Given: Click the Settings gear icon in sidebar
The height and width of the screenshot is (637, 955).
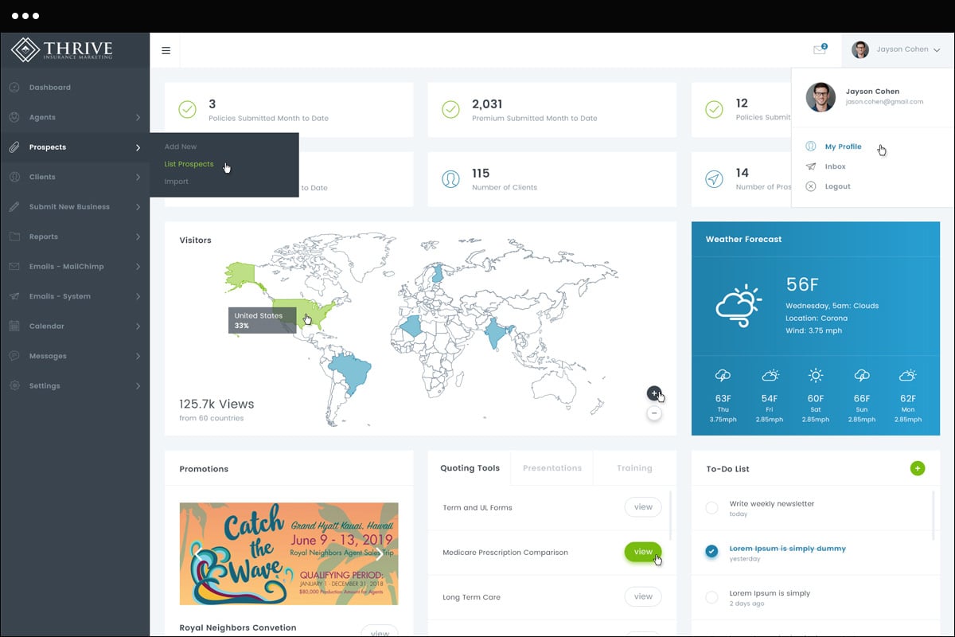Looking at the screenshot, I should [x=14, y=386].
